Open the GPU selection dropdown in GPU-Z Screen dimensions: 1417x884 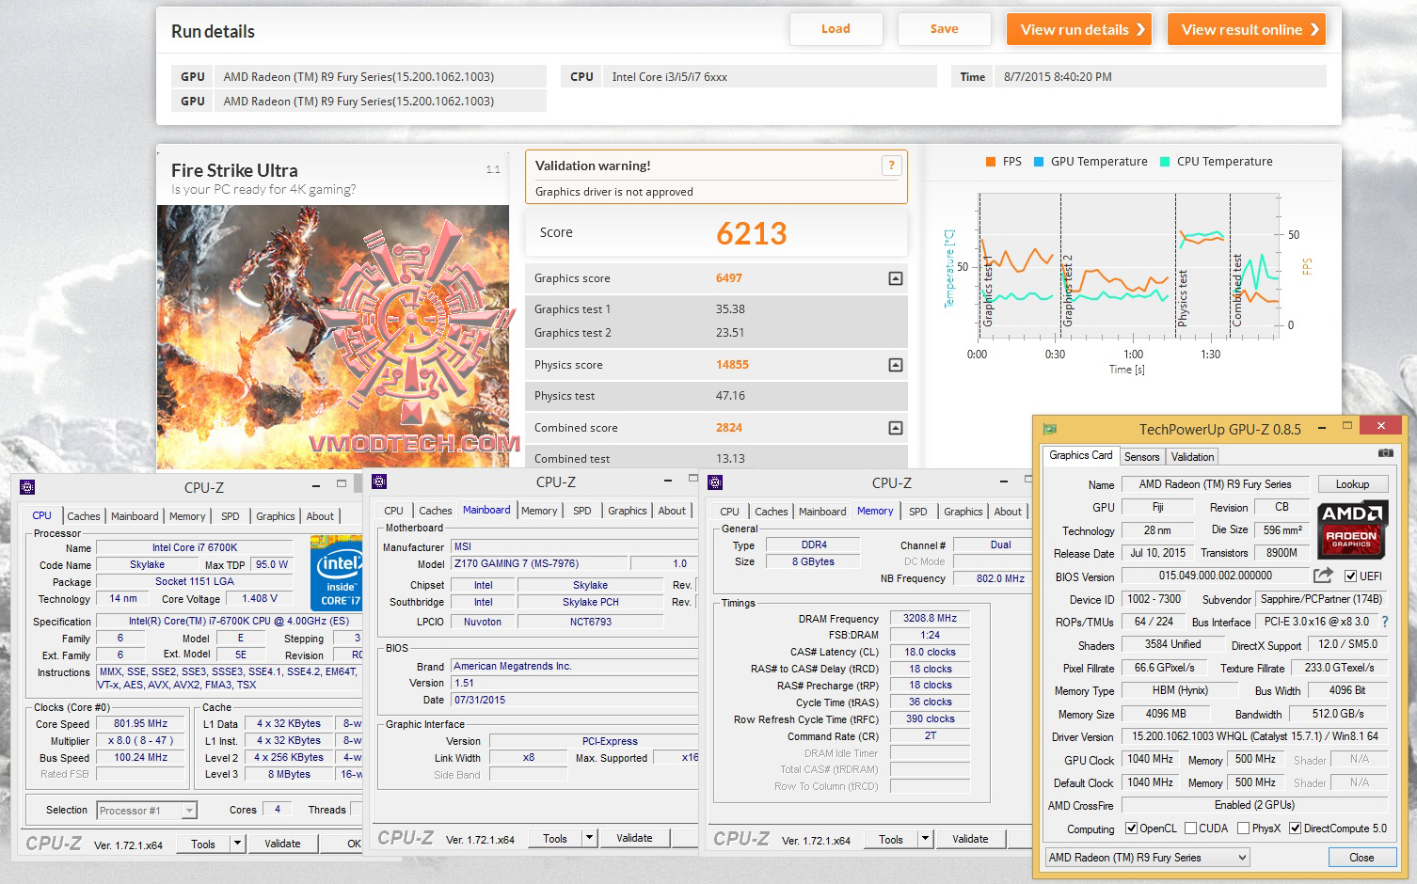[x=1242, y=858]
